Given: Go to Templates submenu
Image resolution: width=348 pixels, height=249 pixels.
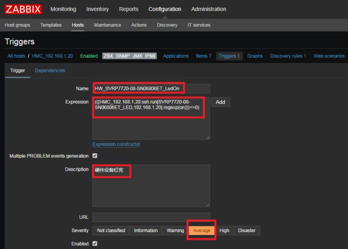Looking at the screenshot, I should click(x=51, y=25).
